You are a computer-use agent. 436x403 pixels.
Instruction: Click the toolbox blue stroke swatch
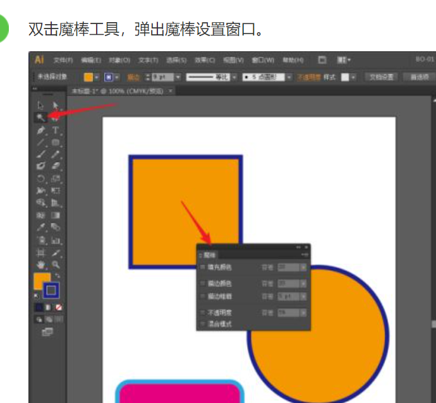point(51,290)
